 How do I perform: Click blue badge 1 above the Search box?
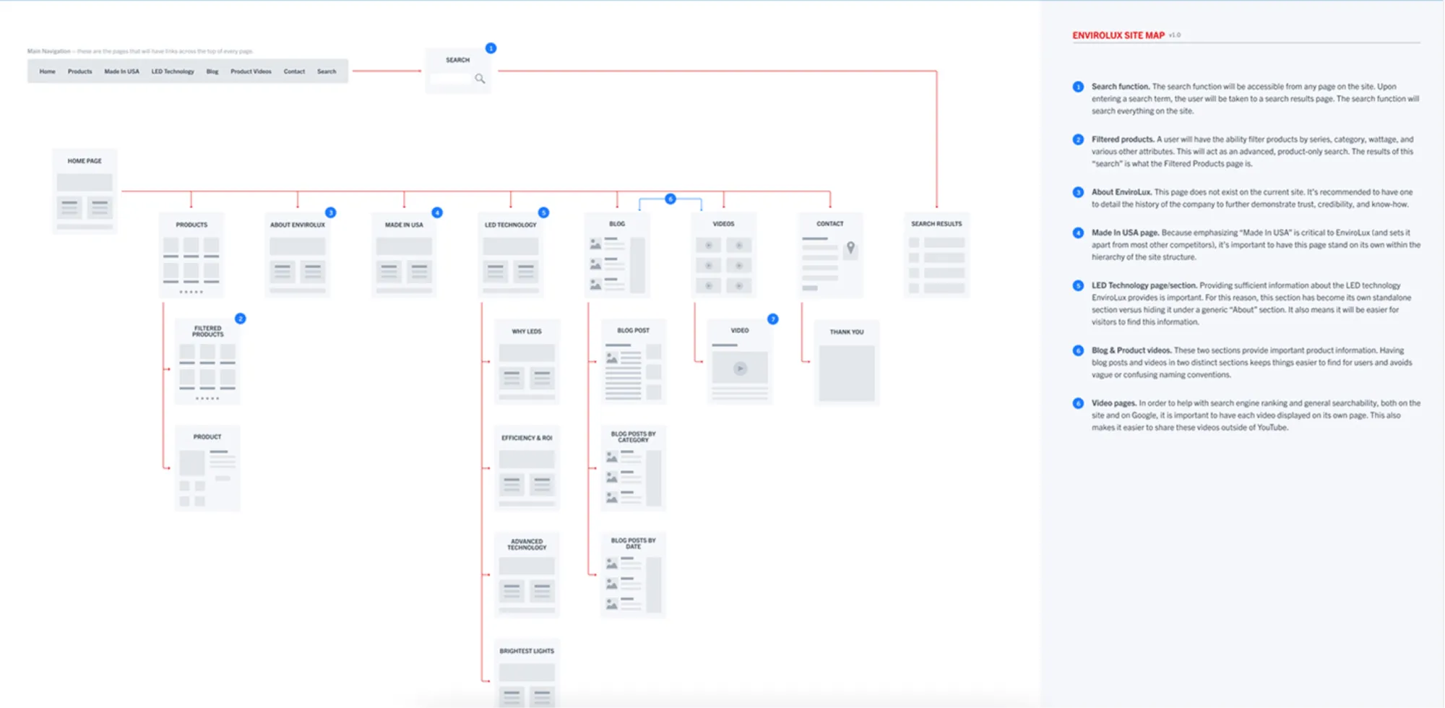tap(491, 48)
